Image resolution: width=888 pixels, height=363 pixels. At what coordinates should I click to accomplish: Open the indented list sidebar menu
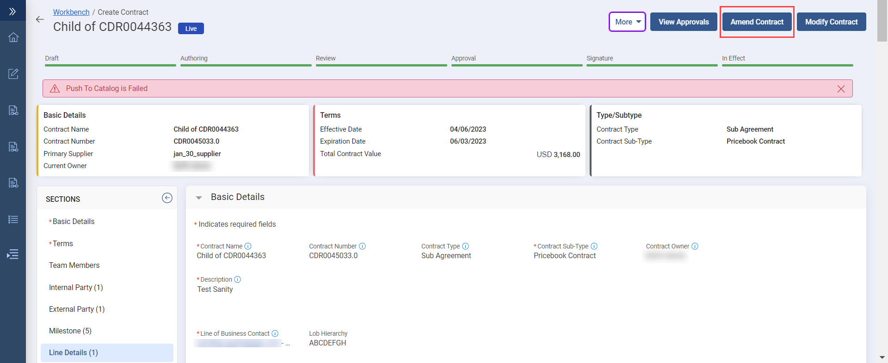[13, 254]
